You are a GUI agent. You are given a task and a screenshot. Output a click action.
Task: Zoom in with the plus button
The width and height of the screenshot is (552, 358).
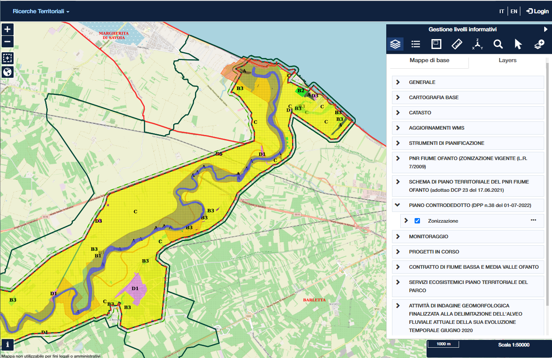(x=8, y=29)
